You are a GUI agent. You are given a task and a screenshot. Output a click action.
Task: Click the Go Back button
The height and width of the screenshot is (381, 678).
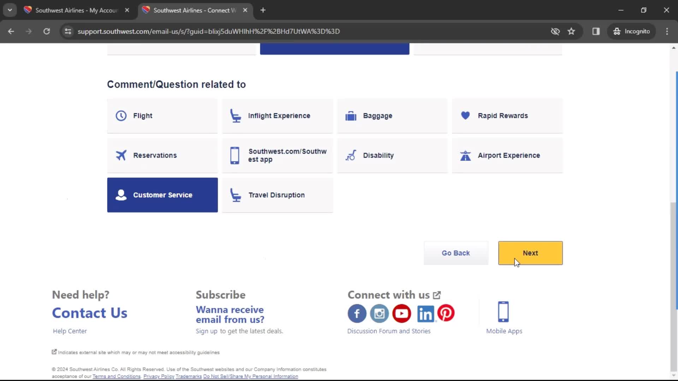pos(456,253)
